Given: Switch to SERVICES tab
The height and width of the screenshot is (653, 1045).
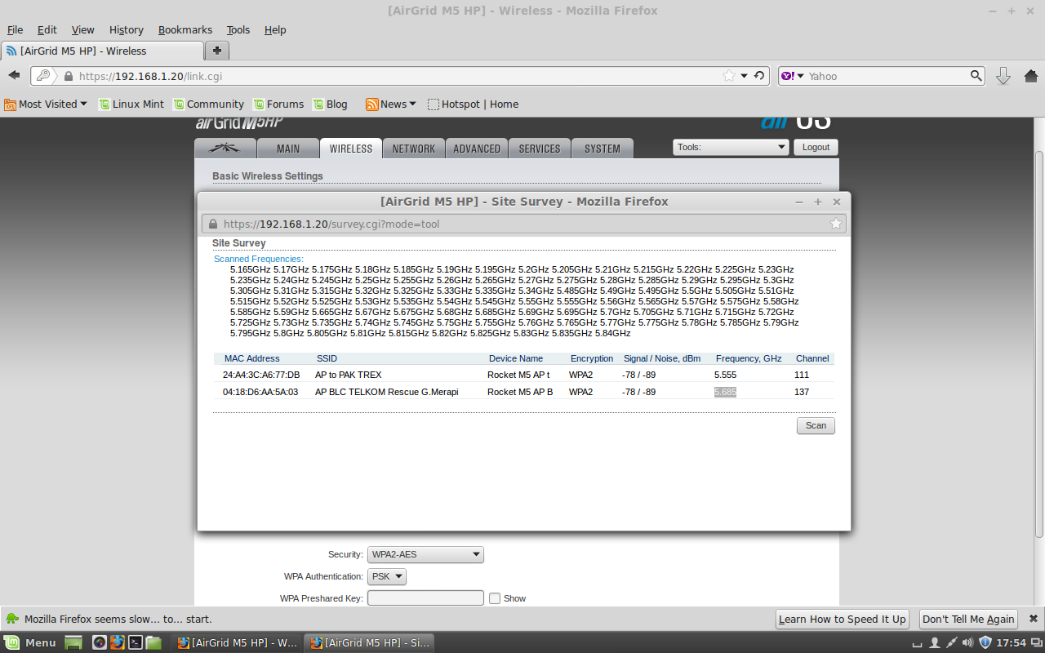Looking at the screenshot, I should pos(540,149).
